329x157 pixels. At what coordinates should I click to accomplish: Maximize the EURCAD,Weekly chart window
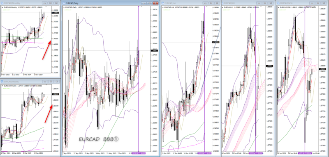(x=51, y=82)
